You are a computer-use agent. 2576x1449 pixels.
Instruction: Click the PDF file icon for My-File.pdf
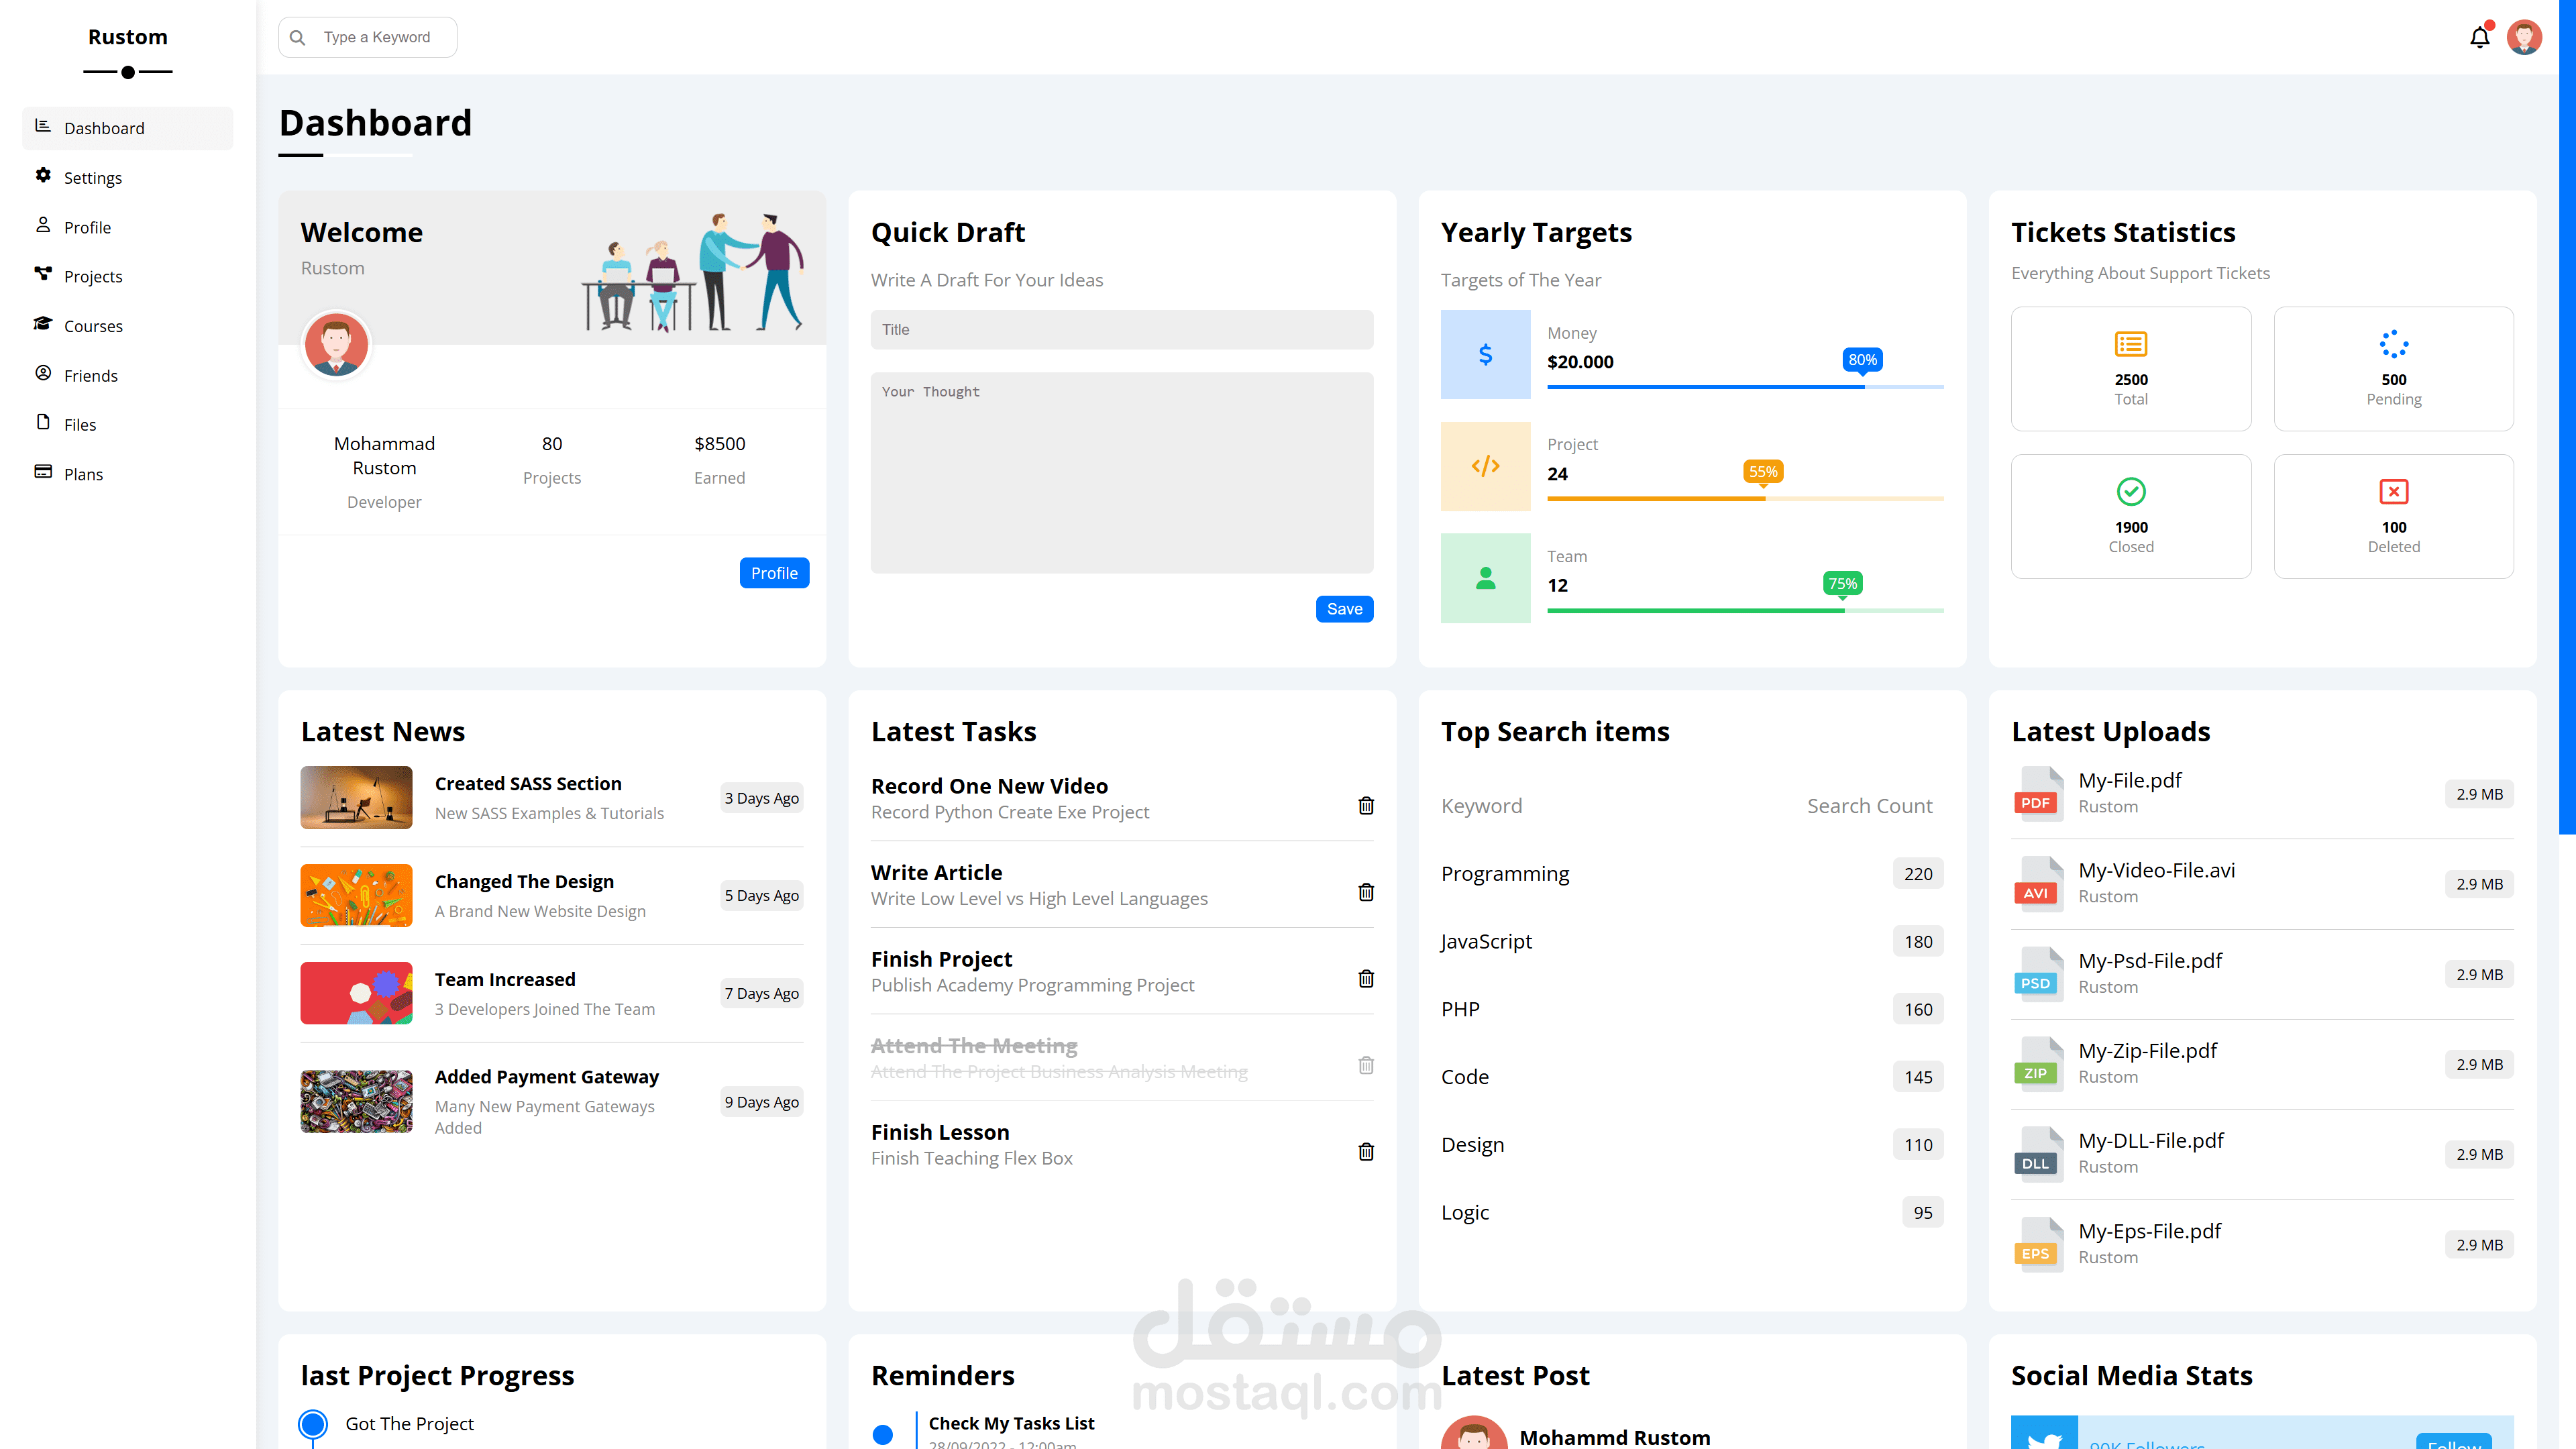click(2038, 793)
